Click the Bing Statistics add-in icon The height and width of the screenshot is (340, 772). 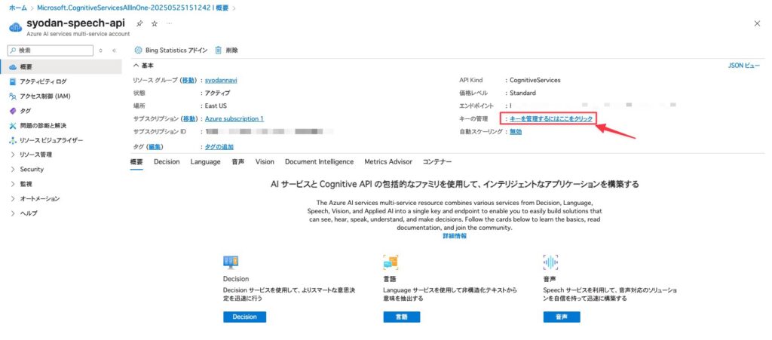tap(138, 51)
